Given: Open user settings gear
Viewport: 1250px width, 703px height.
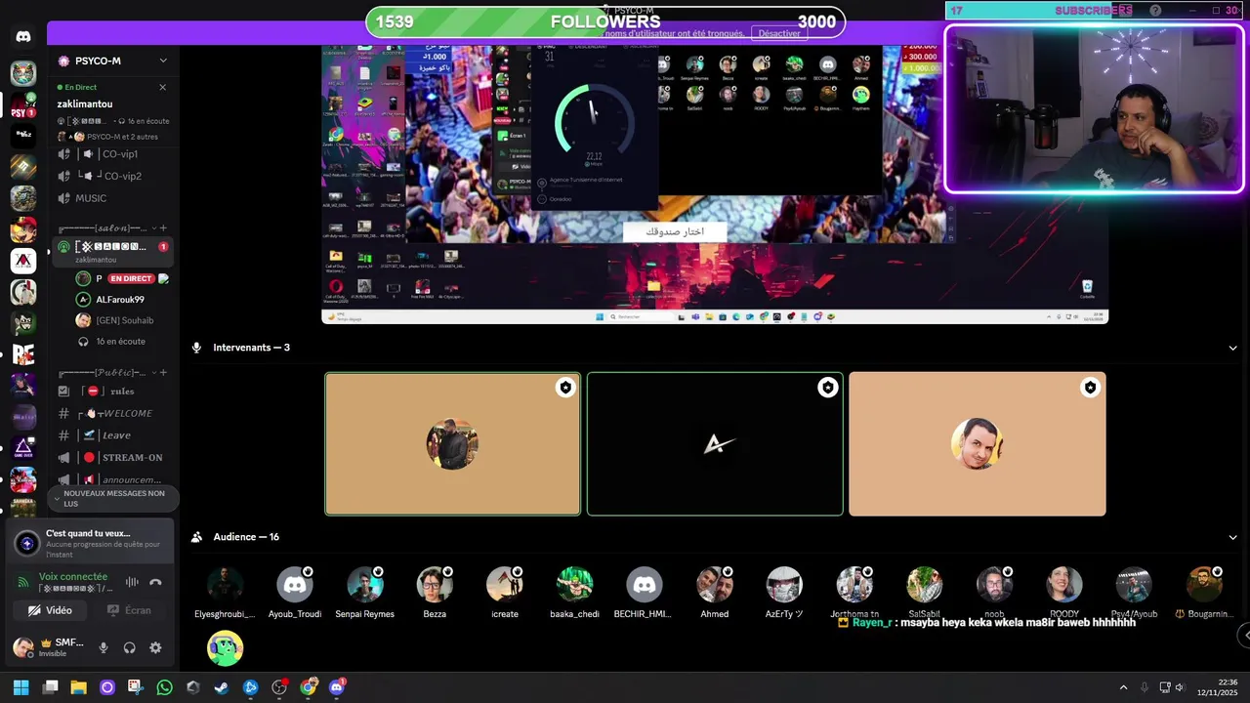Looking at the screenshot, I should 155,647.
